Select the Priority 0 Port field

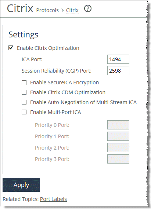click(x=118, y=125)
